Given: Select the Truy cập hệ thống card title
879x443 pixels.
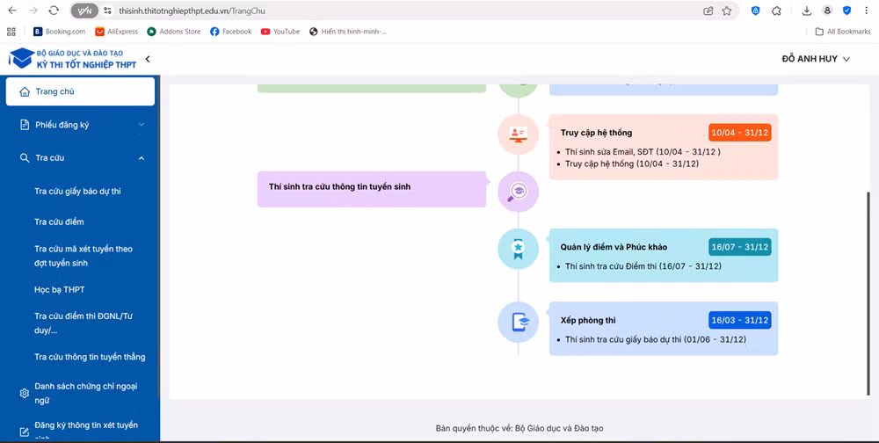Looking at the screenshot, I should click(597, 133).
